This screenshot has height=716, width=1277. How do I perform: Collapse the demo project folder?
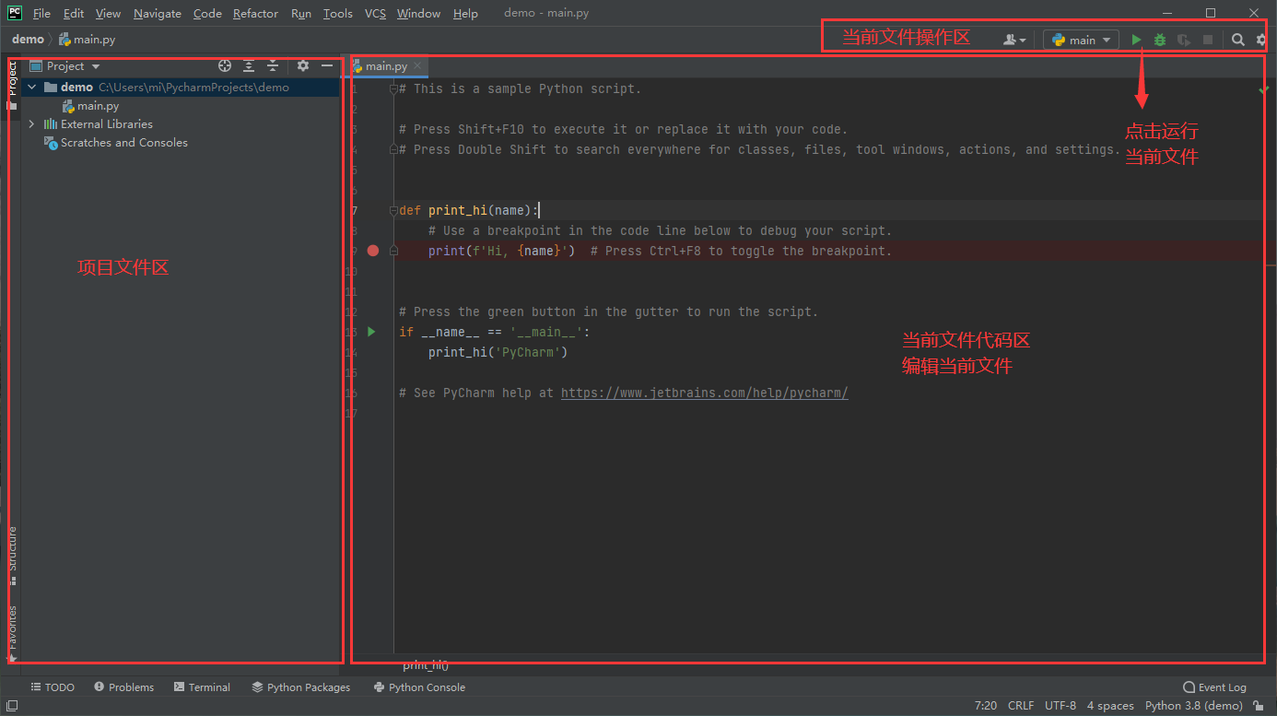(x=32, y=88)
